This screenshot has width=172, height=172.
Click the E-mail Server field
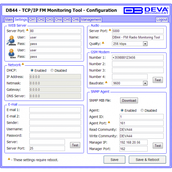(x=47, y=142)
